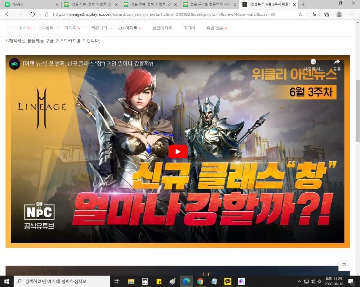This screenshot has height=287, width=360.
Task: Open File Explorer from the taskbar
Action: pos(131,281)
